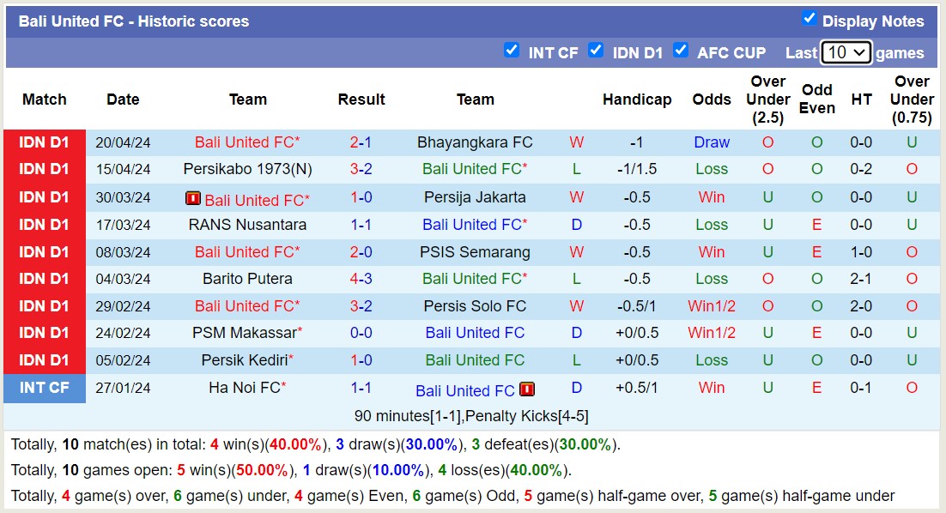
Task: Open Persik Kediri team link
Action: (x=244, y=360)
